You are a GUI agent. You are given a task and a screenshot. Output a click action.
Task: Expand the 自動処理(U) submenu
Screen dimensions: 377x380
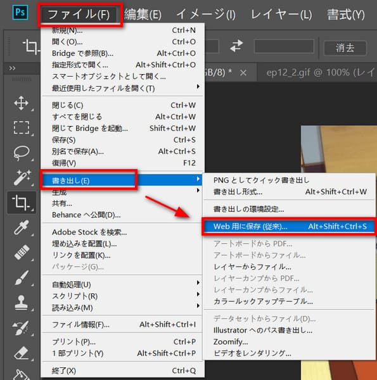(x=124, y=284)
